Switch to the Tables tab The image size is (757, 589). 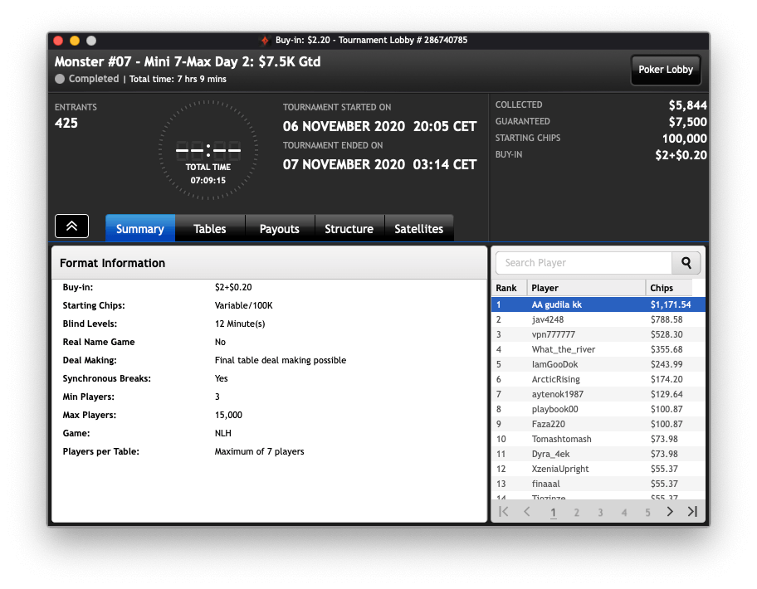click(210, 229)
